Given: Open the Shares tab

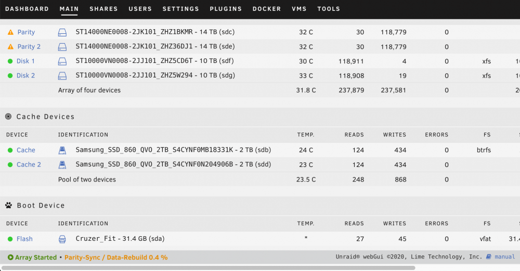Looking at the screenshot, I should click(103, 9).
